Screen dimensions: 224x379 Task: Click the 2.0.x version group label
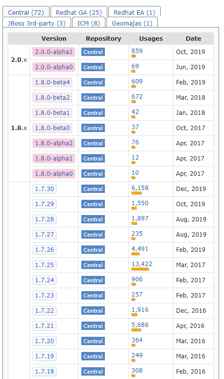(19, 60)
